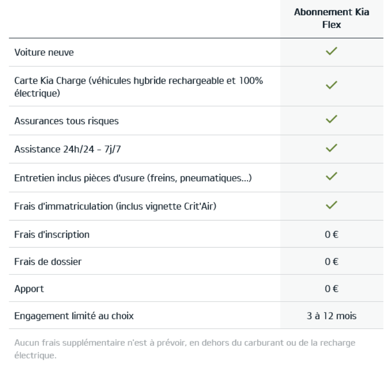The height and width of the screenshot is (366, 387).
Task: Click the 0 € value for Frais d'inscription
Action: (x=331, y=235)
